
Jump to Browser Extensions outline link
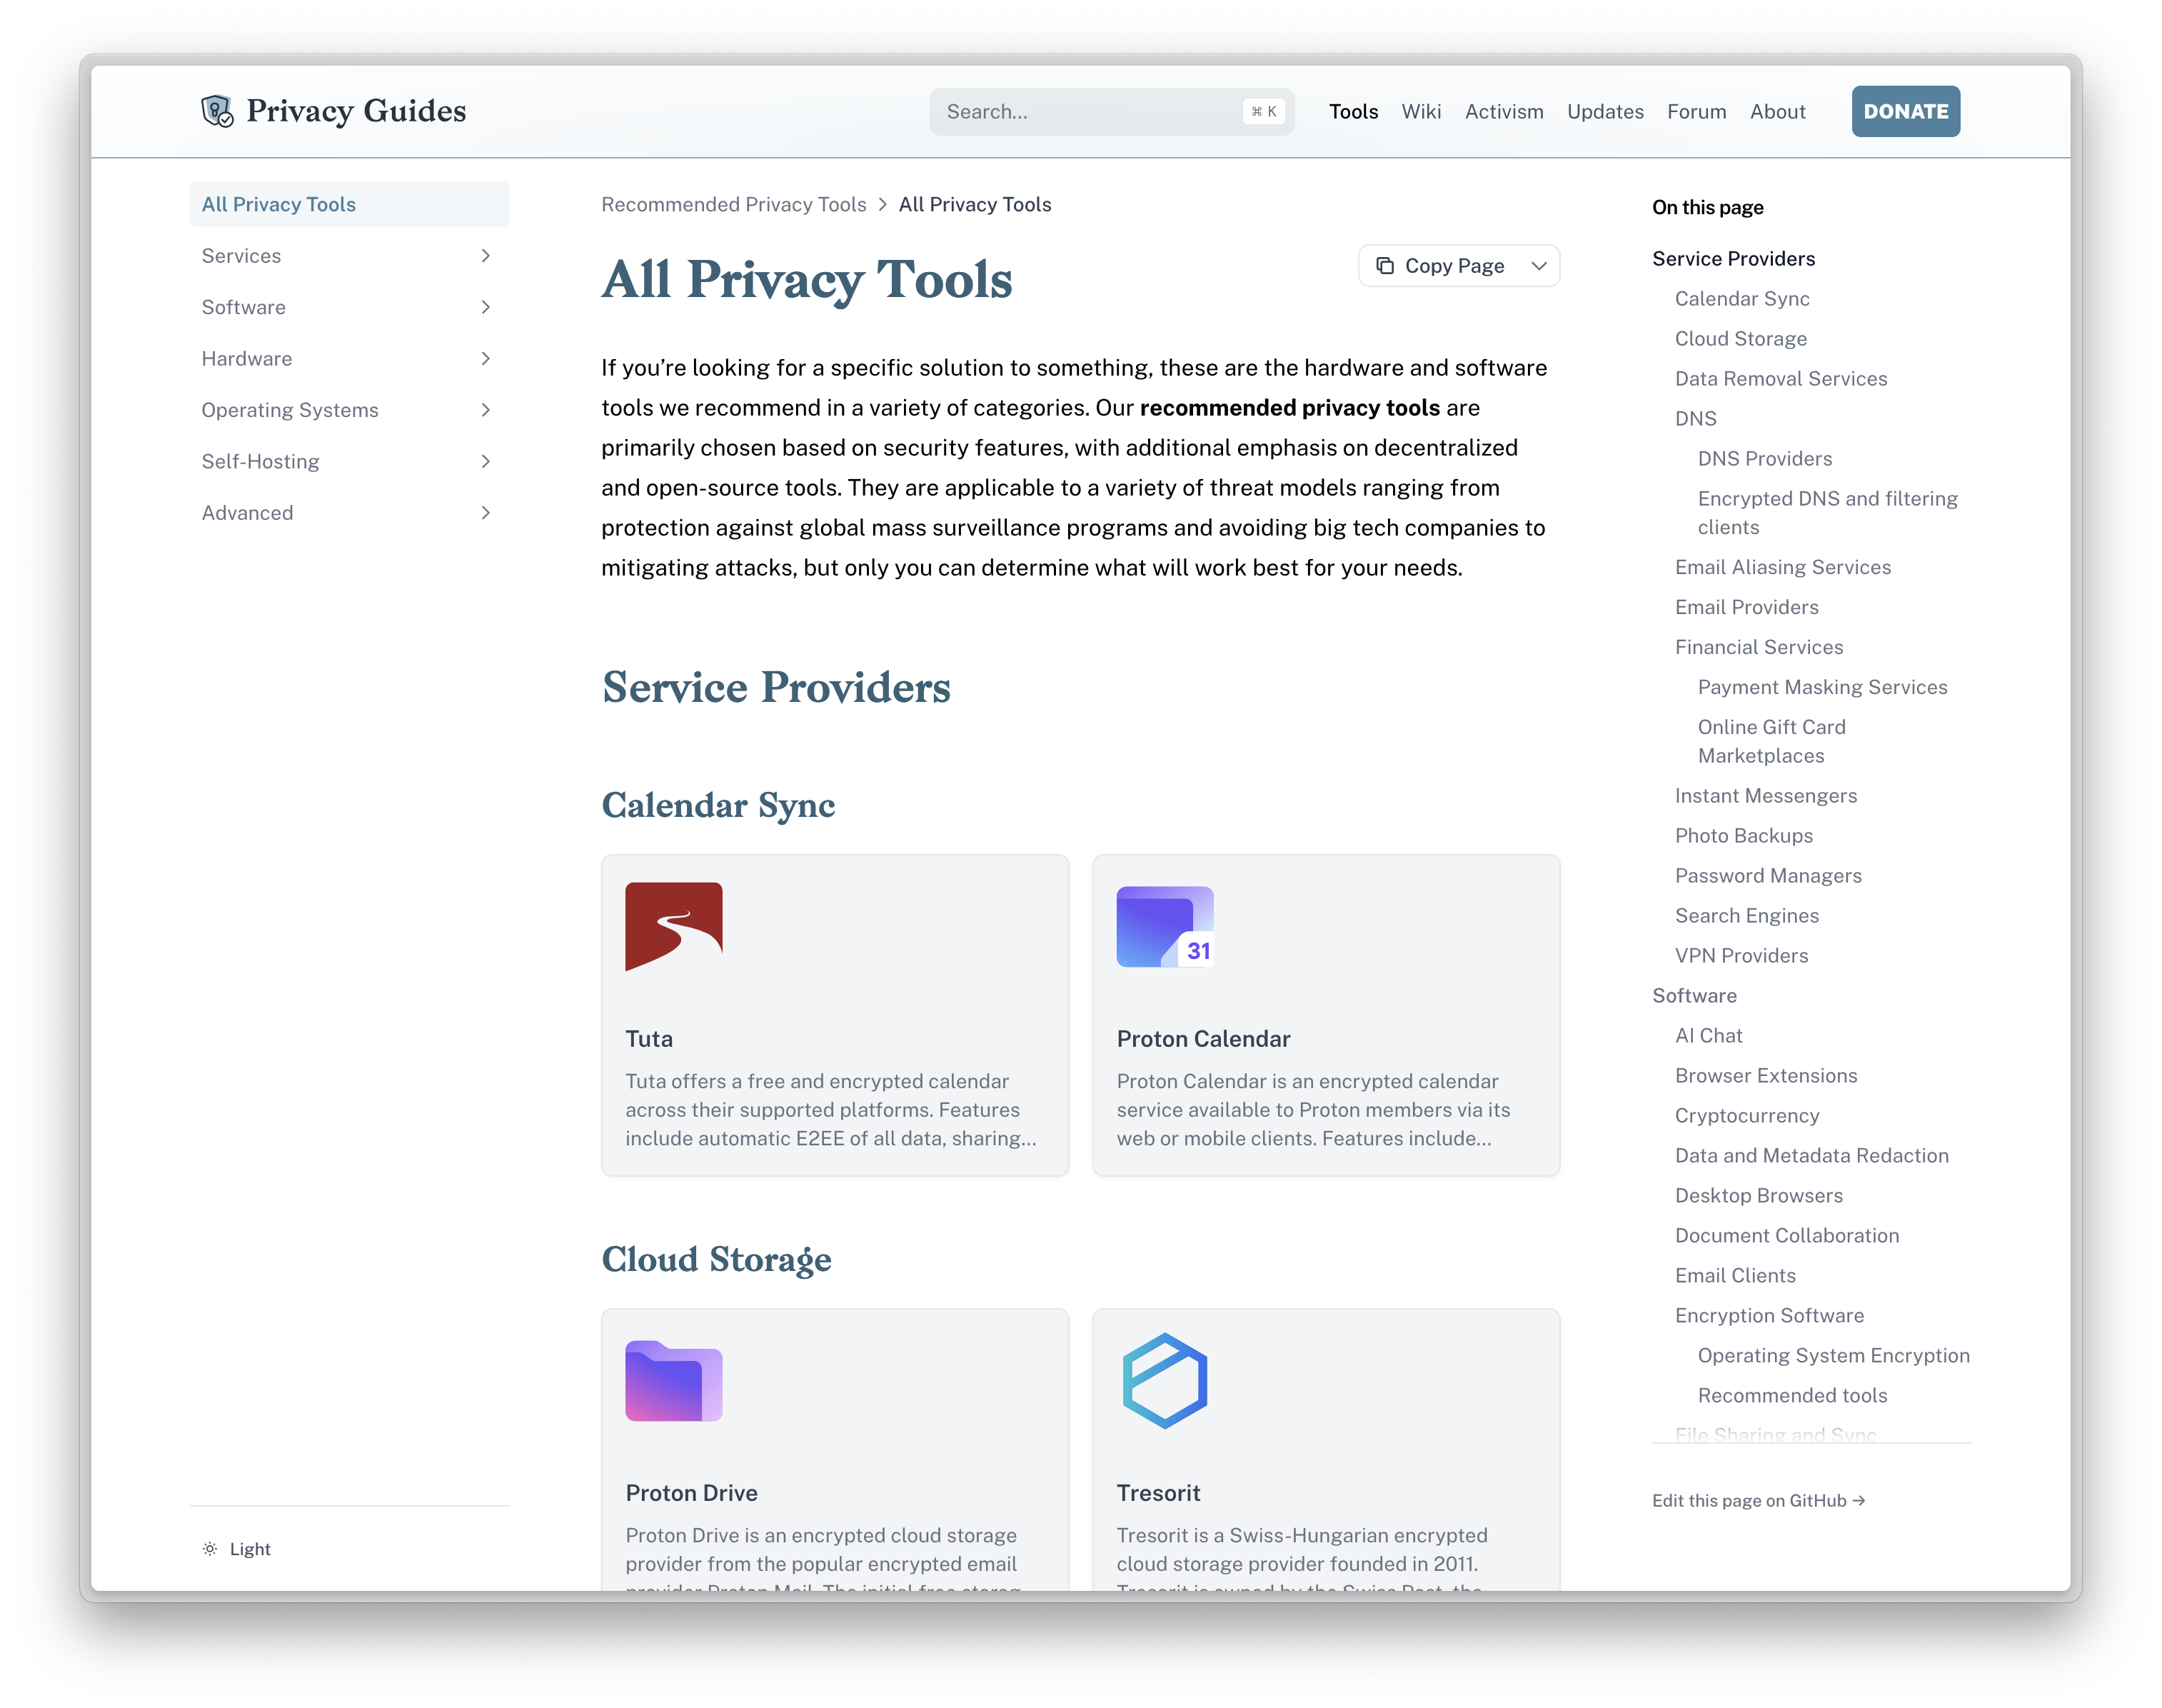coord(1766,1076)
